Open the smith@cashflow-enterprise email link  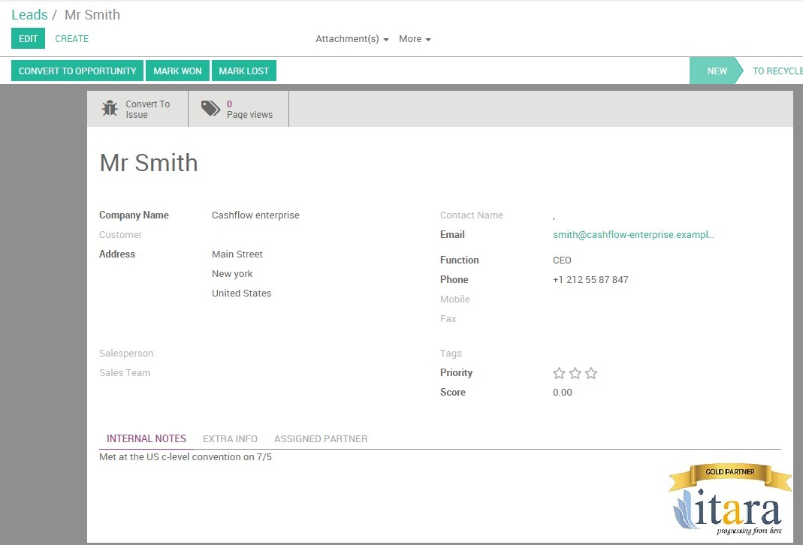tap(633, 234)
